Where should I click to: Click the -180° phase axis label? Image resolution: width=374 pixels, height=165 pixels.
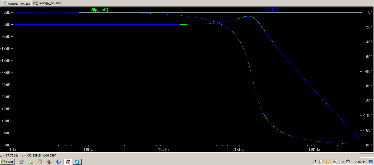tap(367, 145)
